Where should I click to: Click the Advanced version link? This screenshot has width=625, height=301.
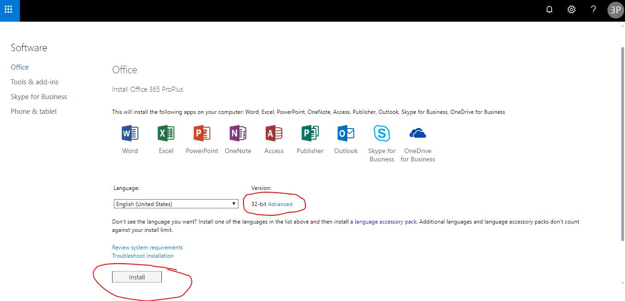[280, 204]
